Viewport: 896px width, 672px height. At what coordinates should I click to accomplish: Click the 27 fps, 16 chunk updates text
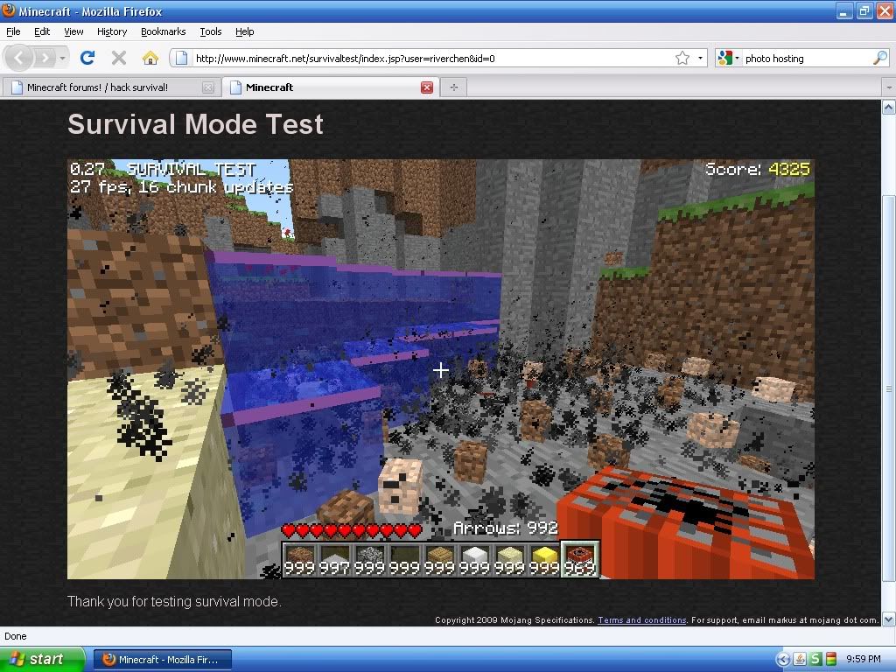click(182, 187)
